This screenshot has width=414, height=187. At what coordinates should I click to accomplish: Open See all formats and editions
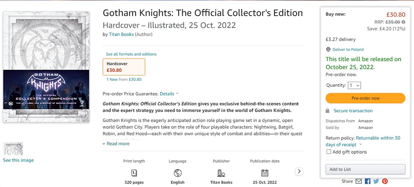131,54
